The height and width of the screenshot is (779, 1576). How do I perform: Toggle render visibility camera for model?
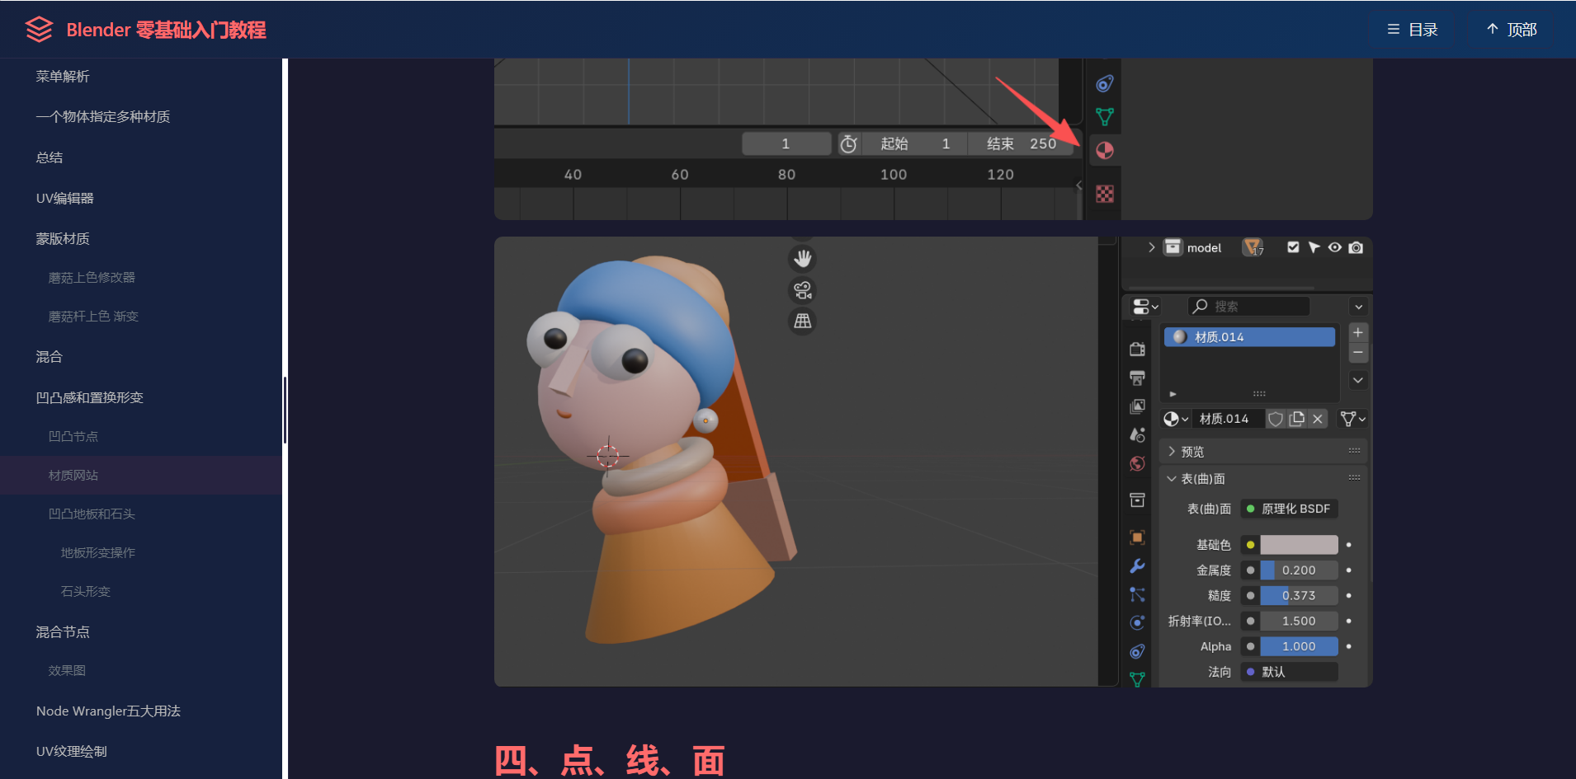pos(1356,247)
